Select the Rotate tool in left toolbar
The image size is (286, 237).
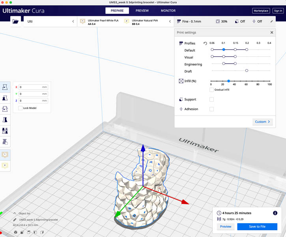(x=5, y=109)
